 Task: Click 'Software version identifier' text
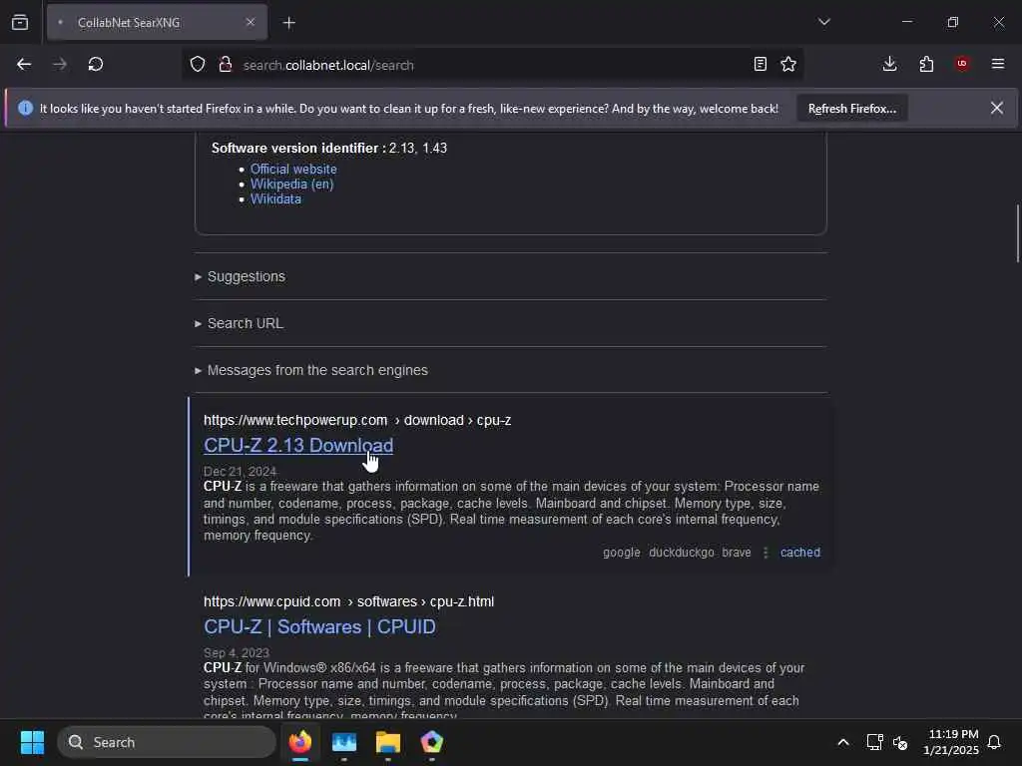tap(298, 149)
